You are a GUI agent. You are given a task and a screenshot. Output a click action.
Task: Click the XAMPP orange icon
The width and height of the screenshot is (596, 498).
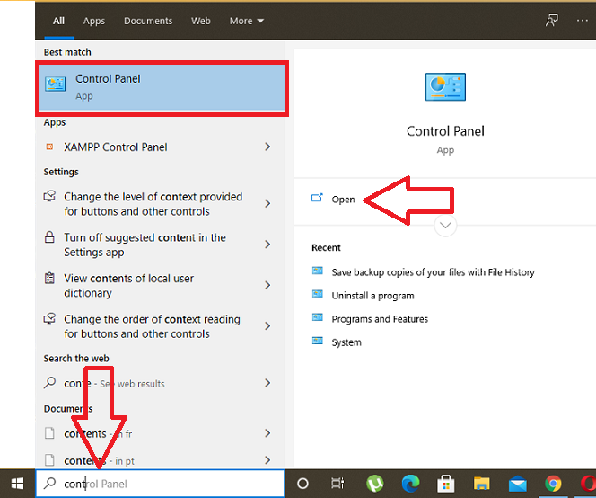(49, 147)
